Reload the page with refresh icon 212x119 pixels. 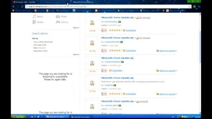point(22,7)
